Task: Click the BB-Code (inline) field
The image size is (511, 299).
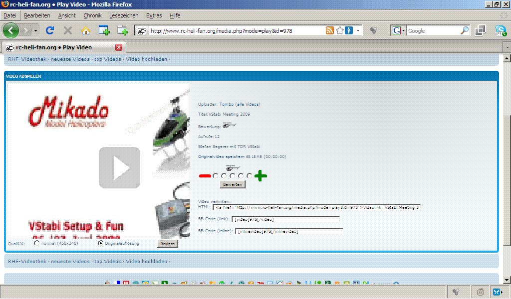Action: click(x=289, y=231)
